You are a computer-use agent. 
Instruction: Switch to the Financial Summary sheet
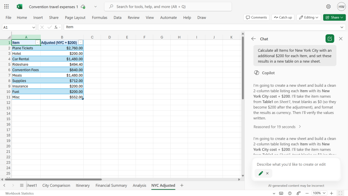111,185
